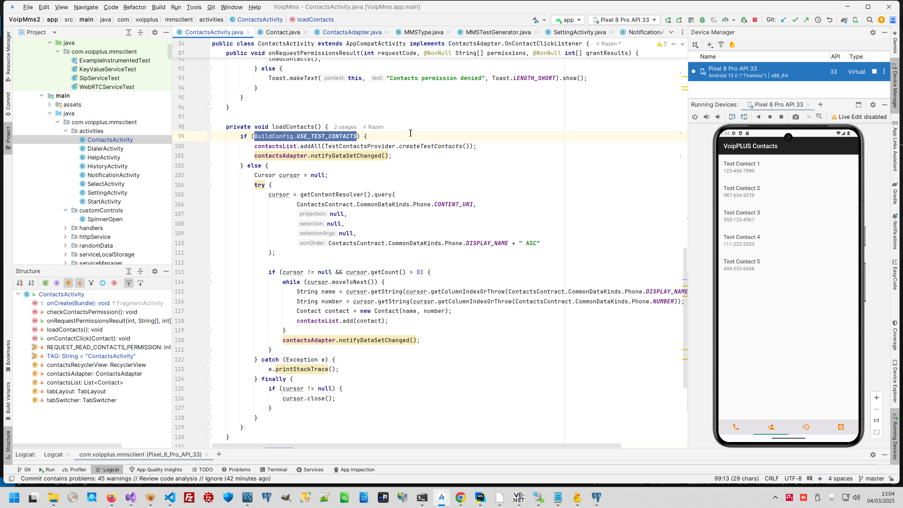Toggle Show Lambdas filter in Structure
Screen dimensions: 903x508
(114, 283)
